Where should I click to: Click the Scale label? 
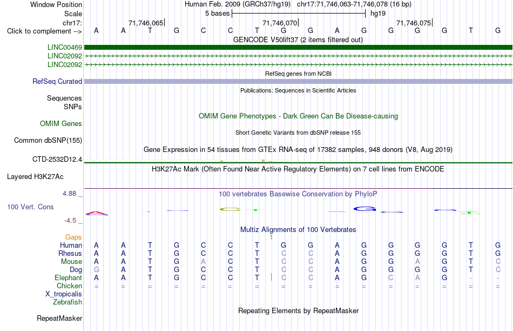[x=73, y=14]
